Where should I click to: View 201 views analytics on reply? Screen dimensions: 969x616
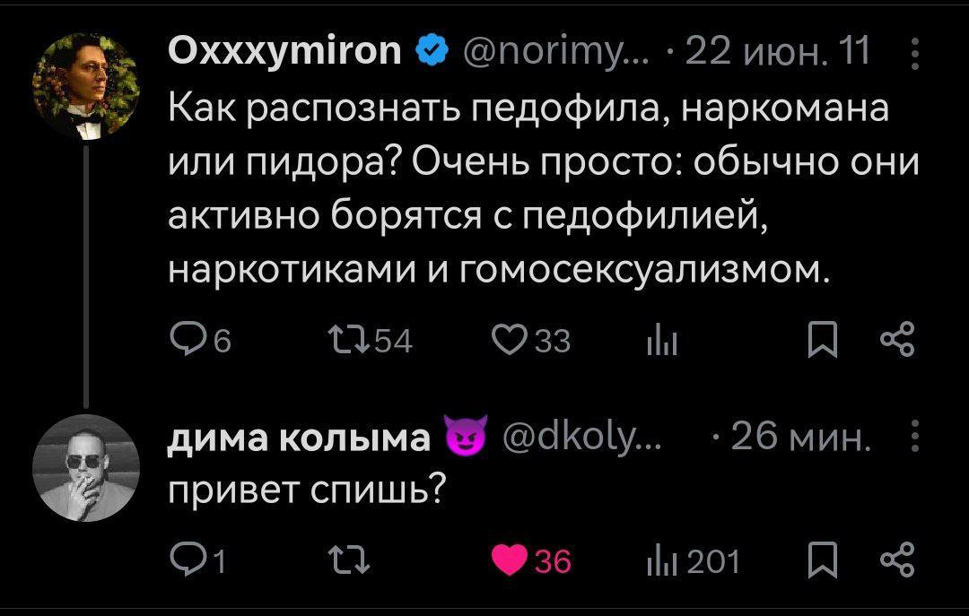pos(693,562)
